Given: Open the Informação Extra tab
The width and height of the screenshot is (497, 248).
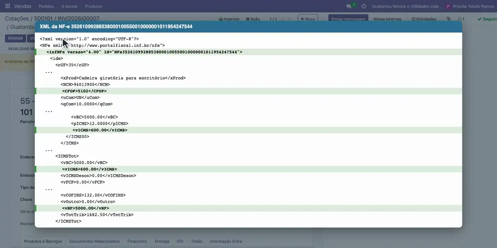Looking at the screenshot, I should [x=226, y=241].
